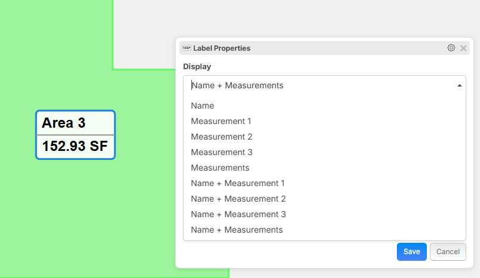The width and height of the screenshot is (480, 278).
Task: Pick the 'Measurement 3' option
Action: pos(221,152)
